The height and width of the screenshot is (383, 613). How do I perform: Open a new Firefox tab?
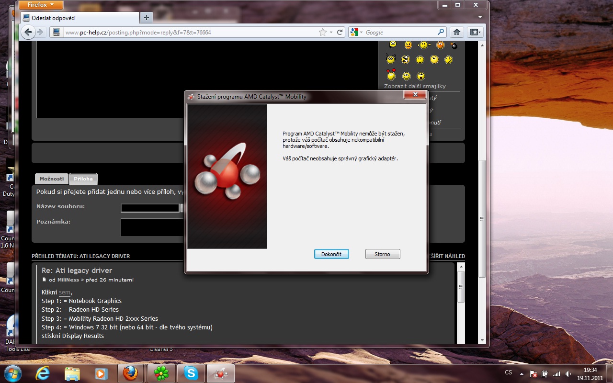(x=146, y=18)
